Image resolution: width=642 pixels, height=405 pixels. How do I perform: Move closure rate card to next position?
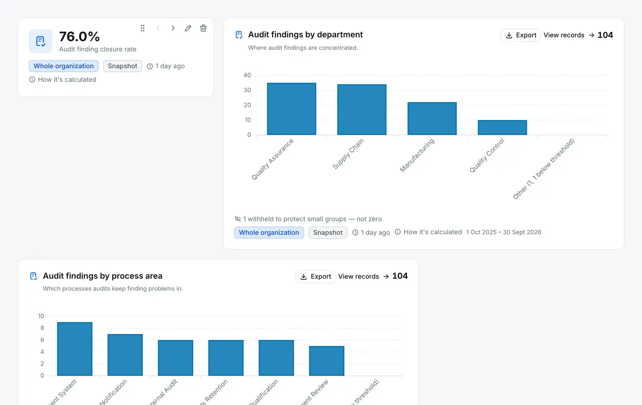pos(173,28)
